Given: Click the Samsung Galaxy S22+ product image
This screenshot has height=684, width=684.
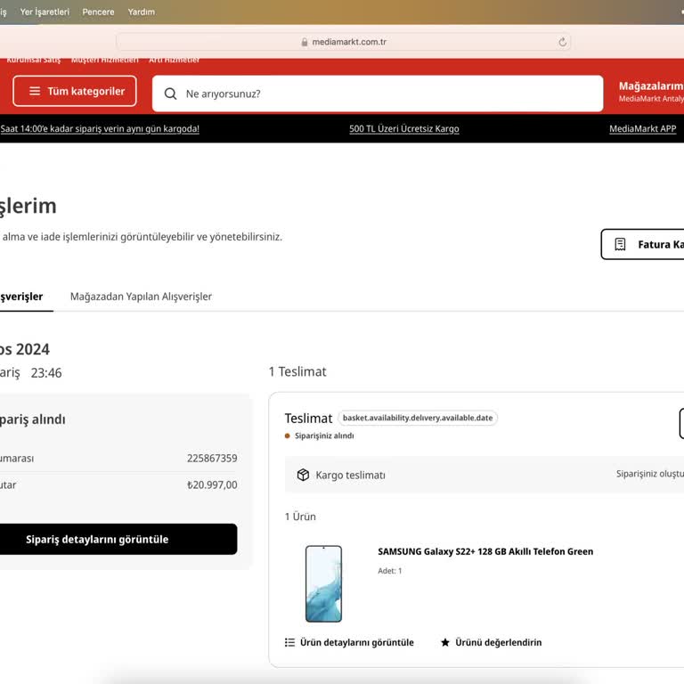Looking at the screenshot, I should (323, 583).
